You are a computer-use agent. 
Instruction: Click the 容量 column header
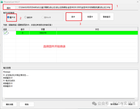[43, 29]
